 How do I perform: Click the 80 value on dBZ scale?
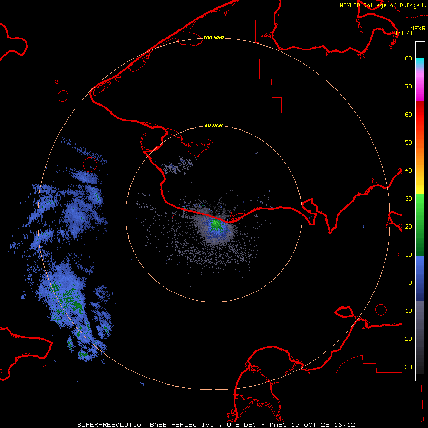[409, 58]
